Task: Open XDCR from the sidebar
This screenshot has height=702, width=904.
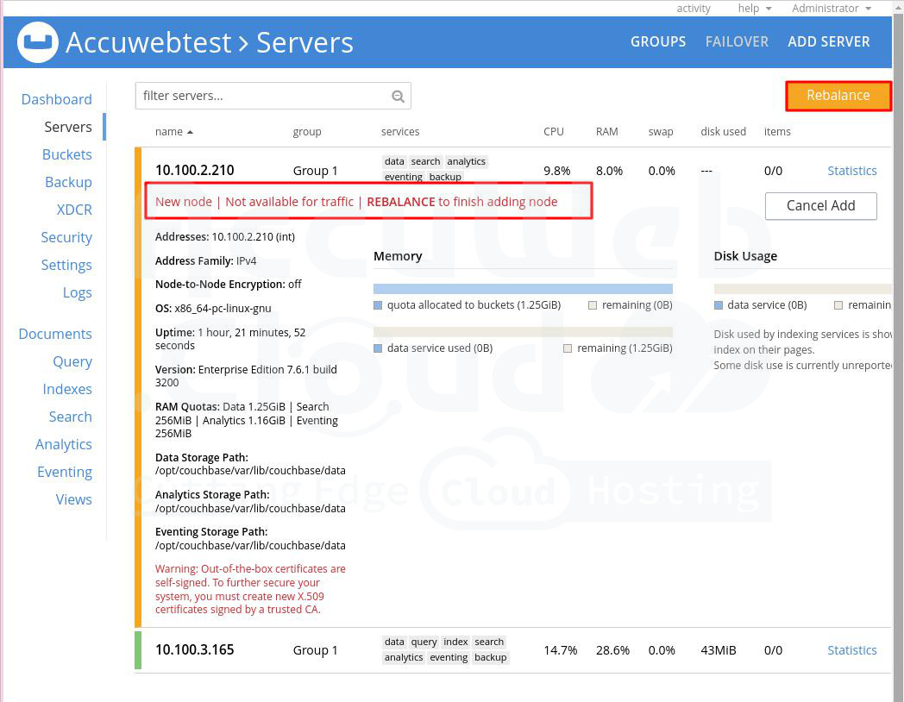Action: (x=74, y=210)
